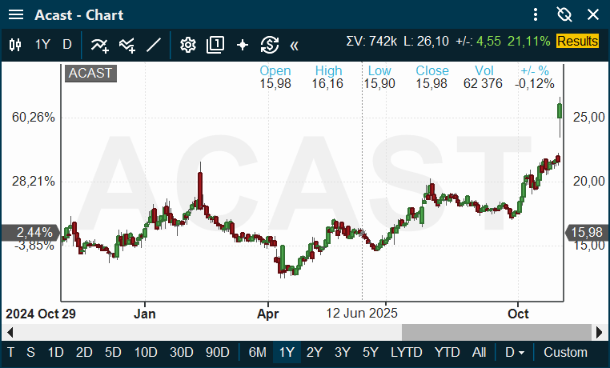Image resolution: width=610 pixels, height=368 pixels.
Task: Click the High value 16,16
Action: point(327,83)
